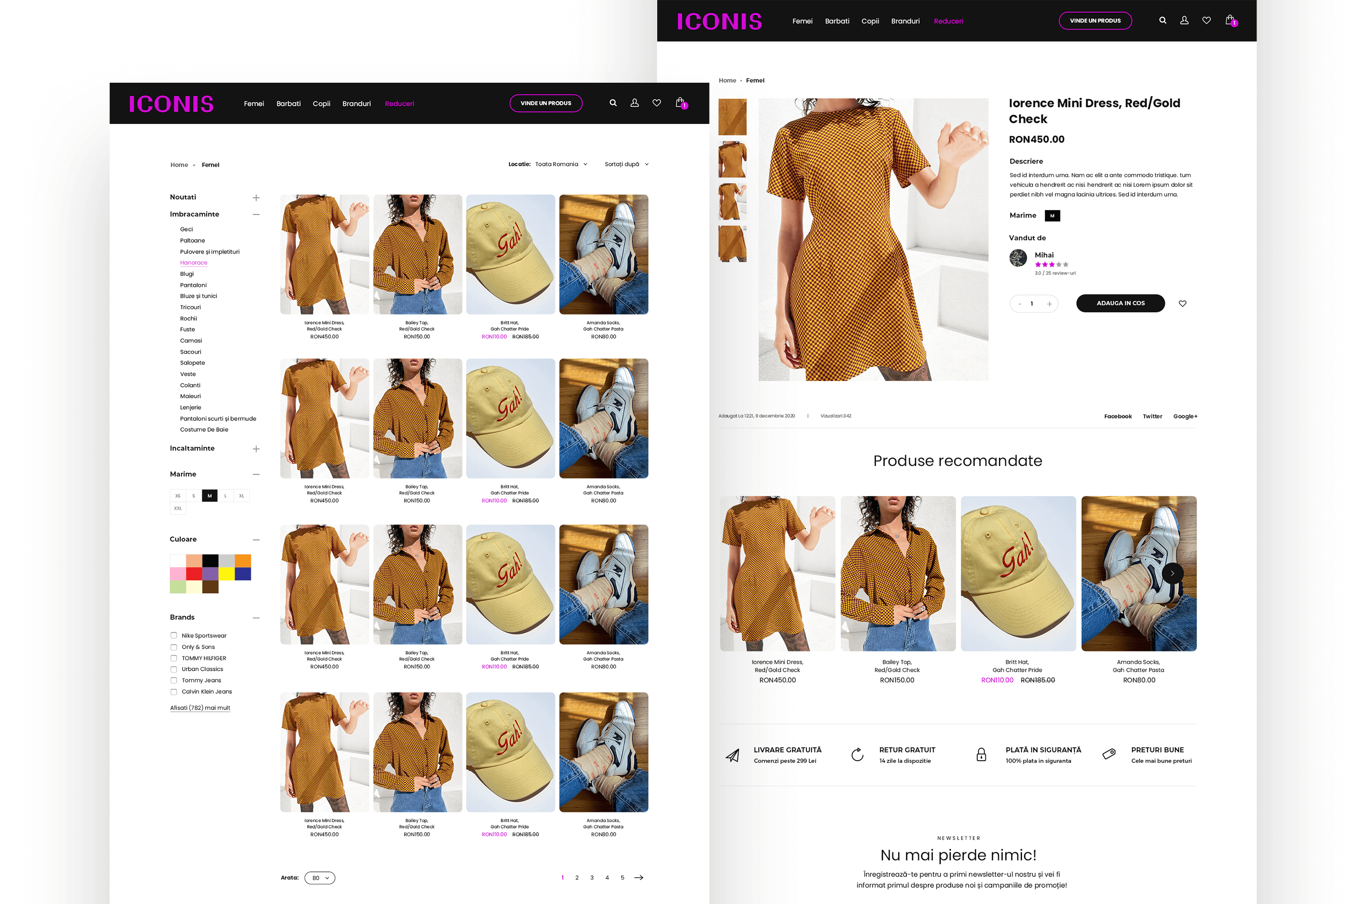The width and height of the screenshot is (1356, 904).
Task: Increase quantity with the plus stepper
Action: 1049,304
